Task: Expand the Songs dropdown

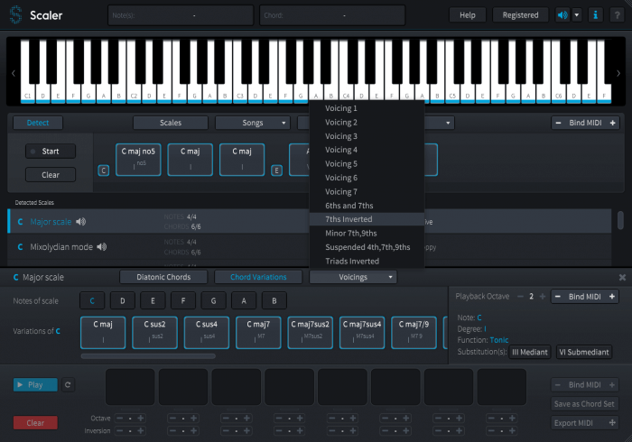Action: tap(252, 123)
